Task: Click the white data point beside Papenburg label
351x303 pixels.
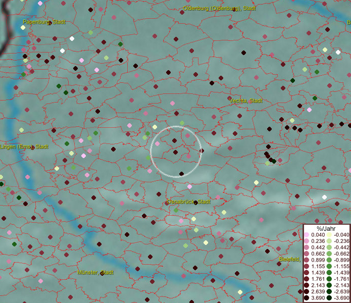Action: coord(23,28)
